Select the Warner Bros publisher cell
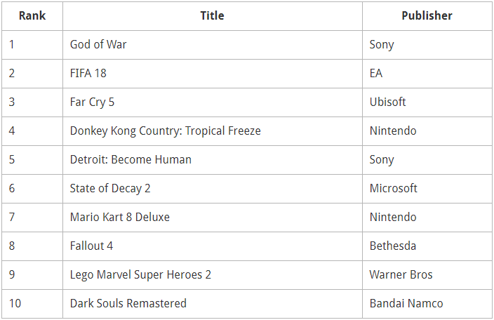This screenshot has width=494, height=320. [x=427, y=275]
